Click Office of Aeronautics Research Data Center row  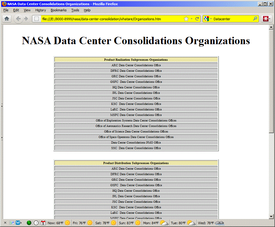tap(136, 126)
